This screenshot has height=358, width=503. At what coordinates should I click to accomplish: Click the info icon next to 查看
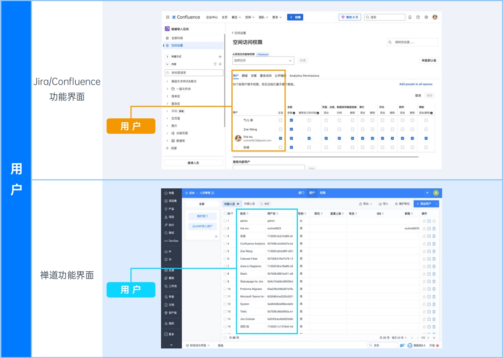click(x=294, y=113)
